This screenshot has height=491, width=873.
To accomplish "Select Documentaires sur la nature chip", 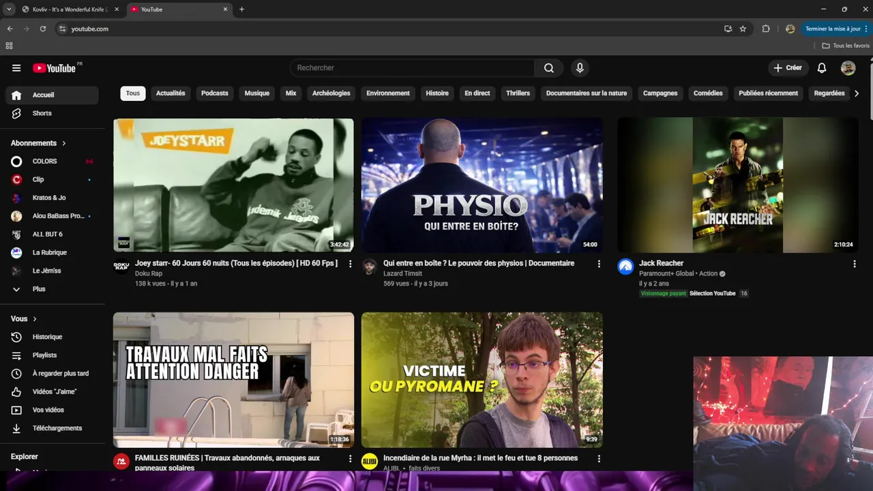I will (587, 93).
